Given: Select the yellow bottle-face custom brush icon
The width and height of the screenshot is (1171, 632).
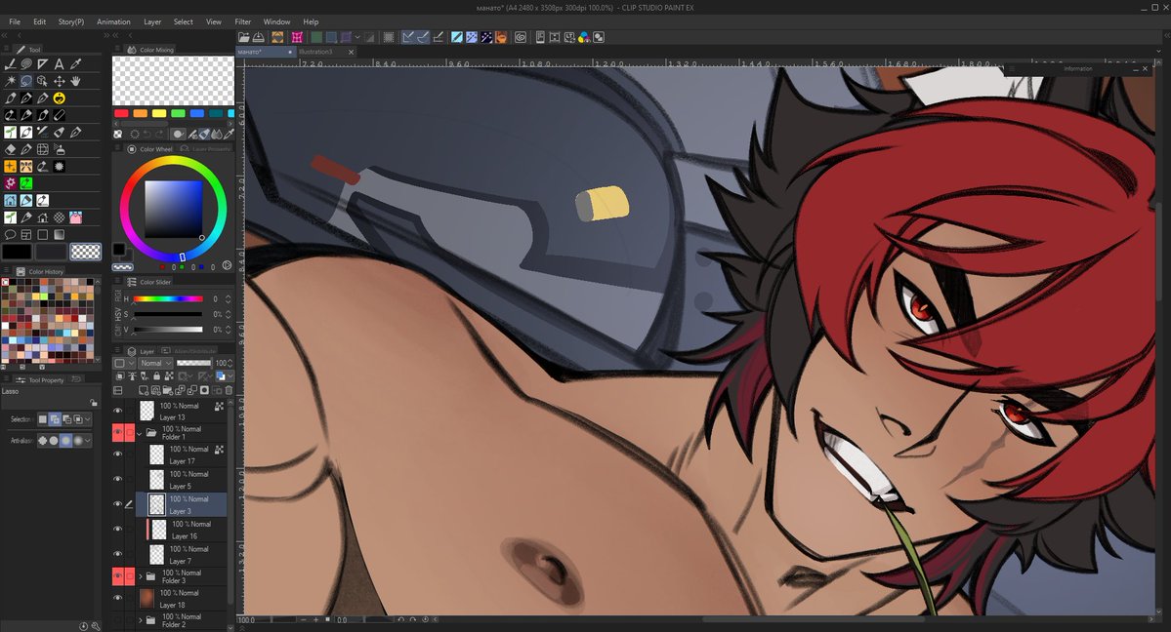Looking at the screenshot, I should [x=59, y=99].
